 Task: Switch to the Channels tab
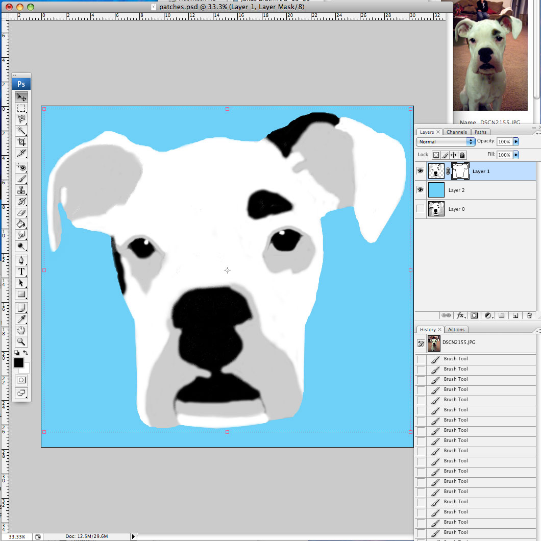456,132
